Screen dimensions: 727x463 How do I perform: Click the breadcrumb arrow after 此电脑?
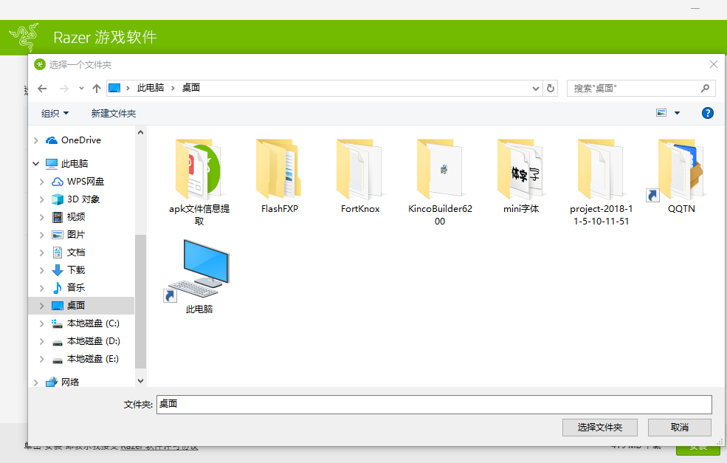coord(173,88)
